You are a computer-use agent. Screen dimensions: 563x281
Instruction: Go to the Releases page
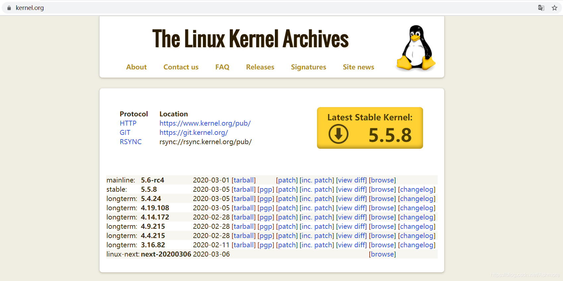(x=260, y=67)
